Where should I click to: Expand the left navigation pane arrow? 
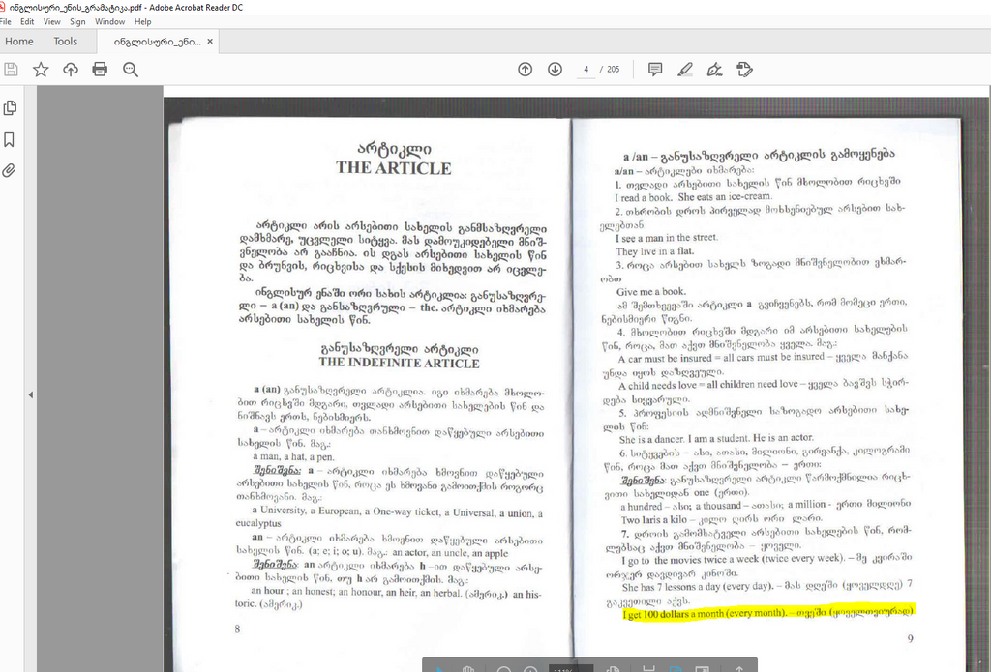[x=30, y=394]
